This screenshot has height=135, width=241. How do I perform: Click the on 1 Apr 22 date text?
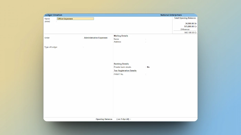click(123, 119)
